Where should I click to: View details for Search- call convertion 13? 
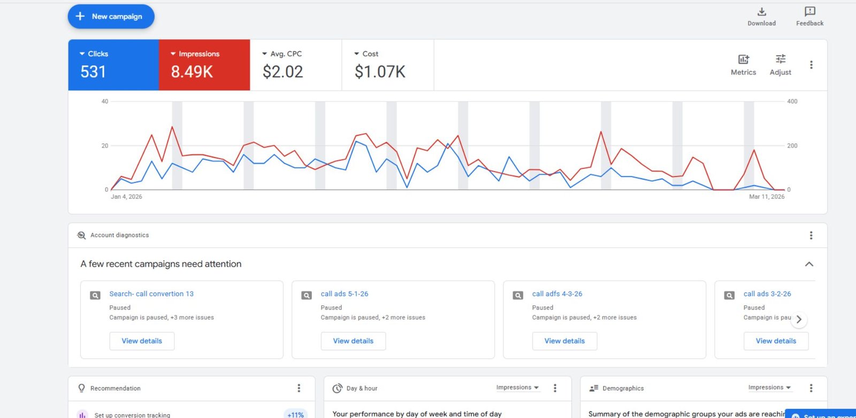click(x=142, y=341)
